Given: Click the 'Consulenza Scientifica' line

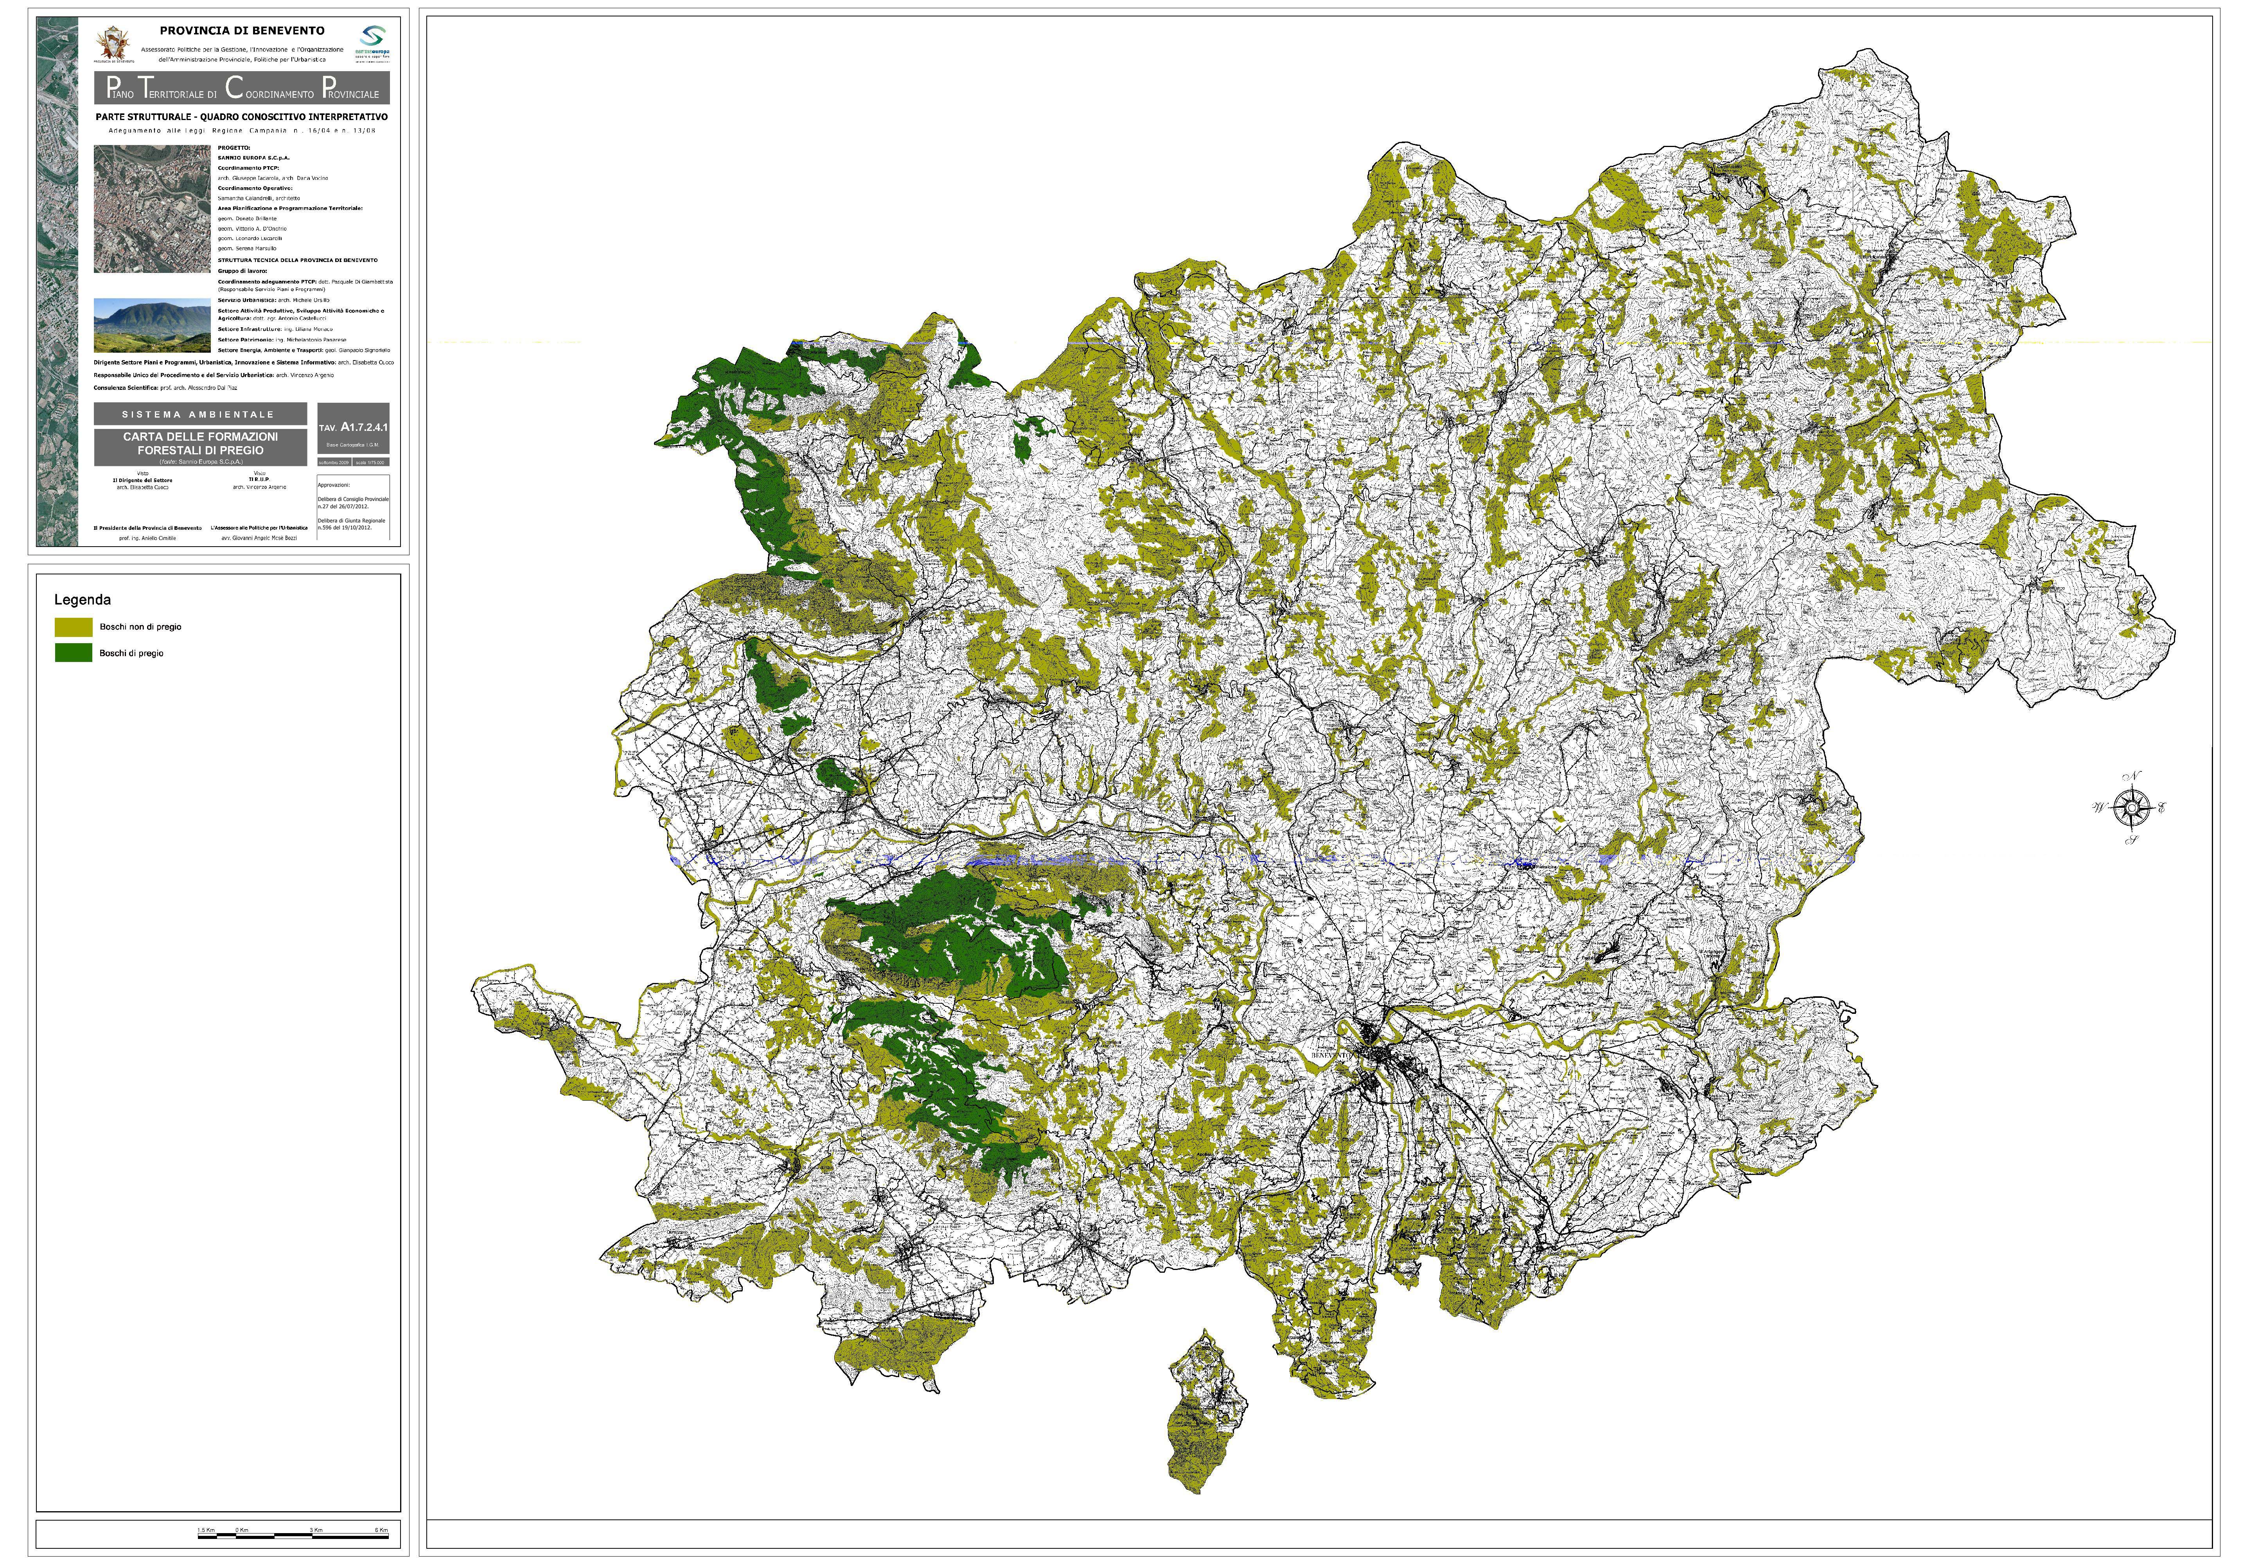Looking at the screenshot, I should (x=165, y=388).
